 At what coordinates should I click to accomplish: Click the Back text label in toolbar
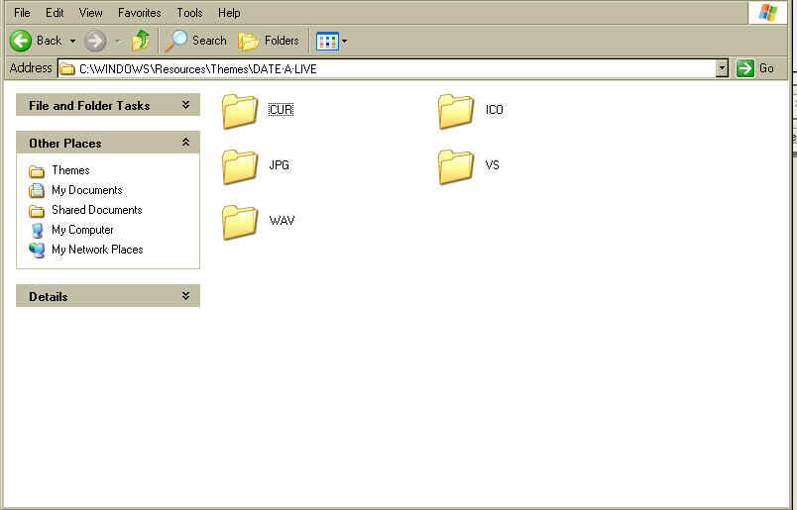(49, 41)
